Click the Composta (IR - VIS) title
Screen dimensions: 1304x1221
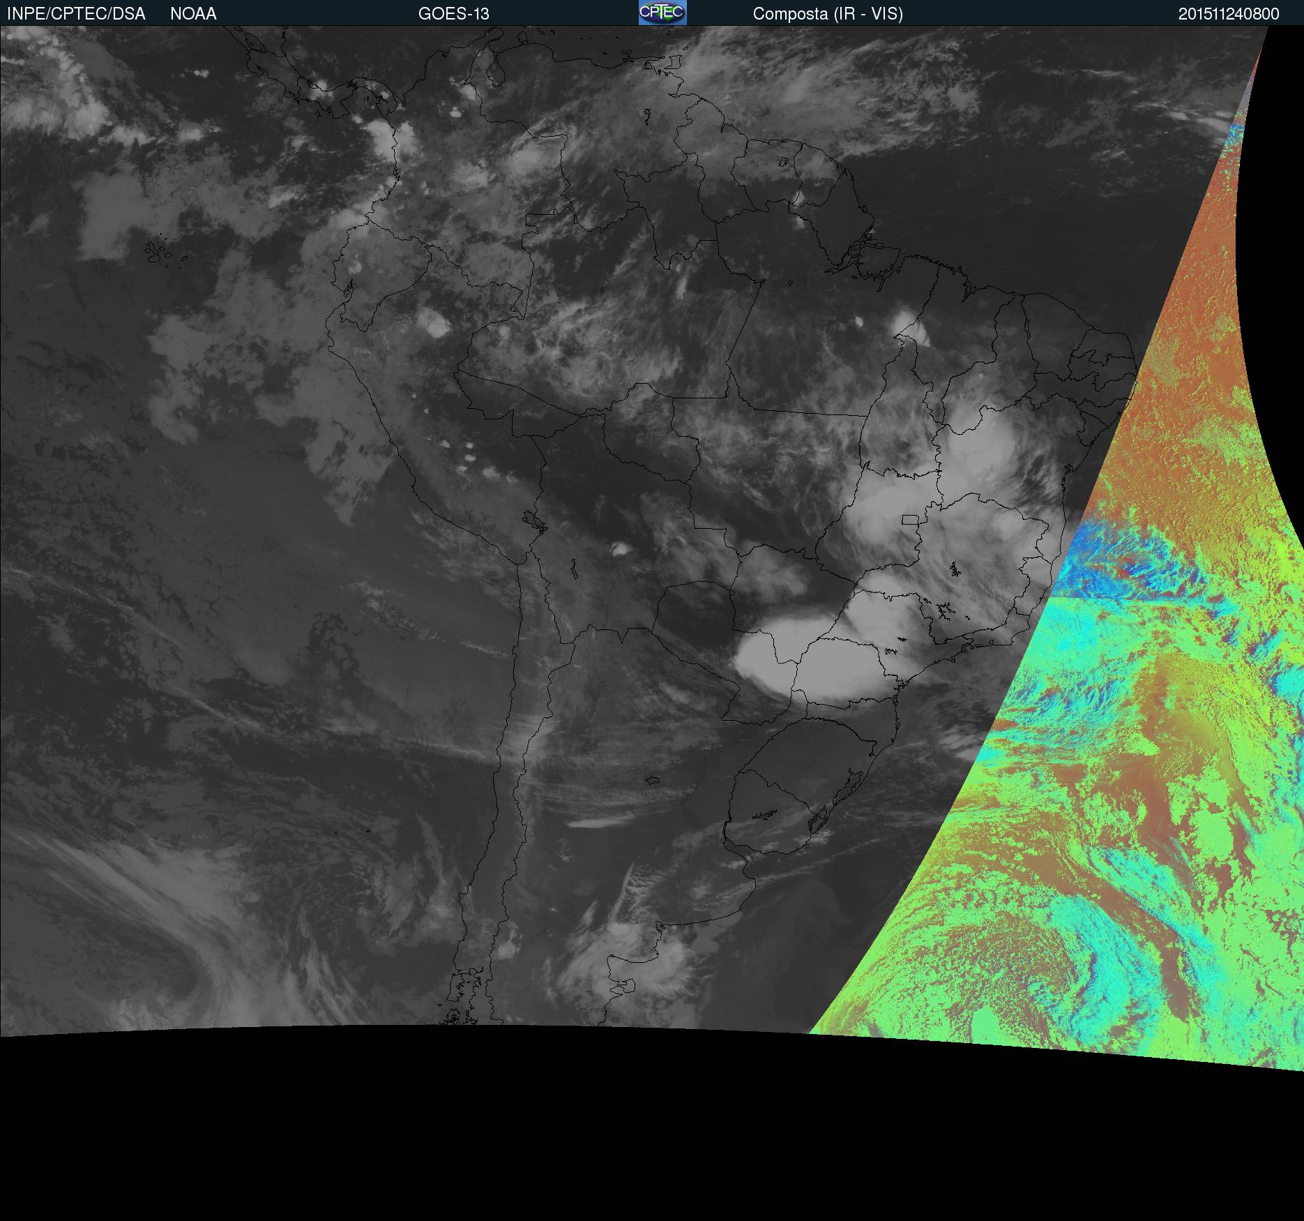[x=828, y=14]
